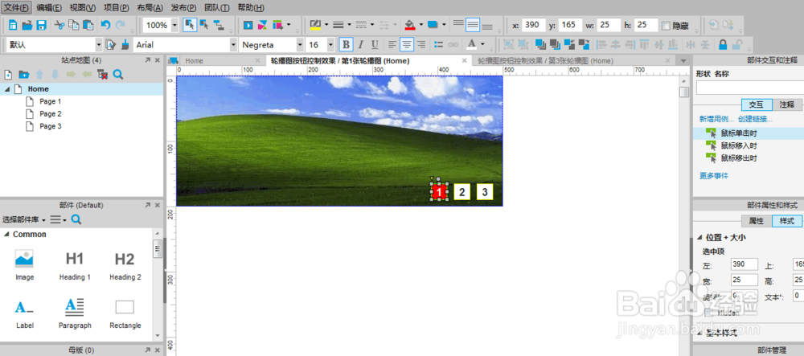
Task: Apply format painter brush
Action: coord(125,45)
